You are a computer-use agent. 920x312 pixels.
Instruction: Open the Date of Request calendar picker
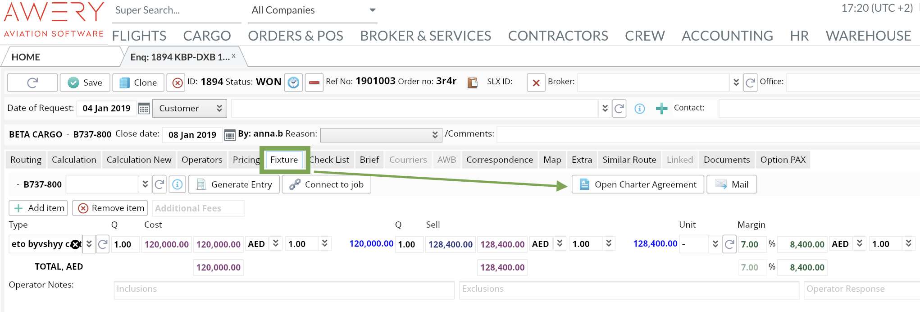pos(144,109)
